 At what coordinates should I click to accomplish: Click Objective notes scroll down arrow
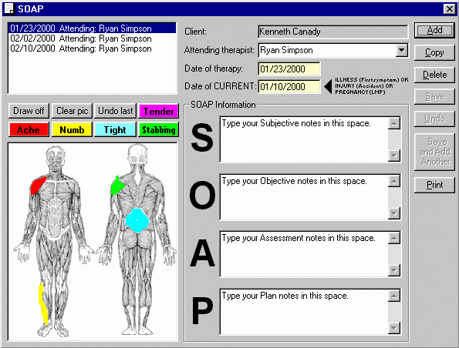(394, 213)
